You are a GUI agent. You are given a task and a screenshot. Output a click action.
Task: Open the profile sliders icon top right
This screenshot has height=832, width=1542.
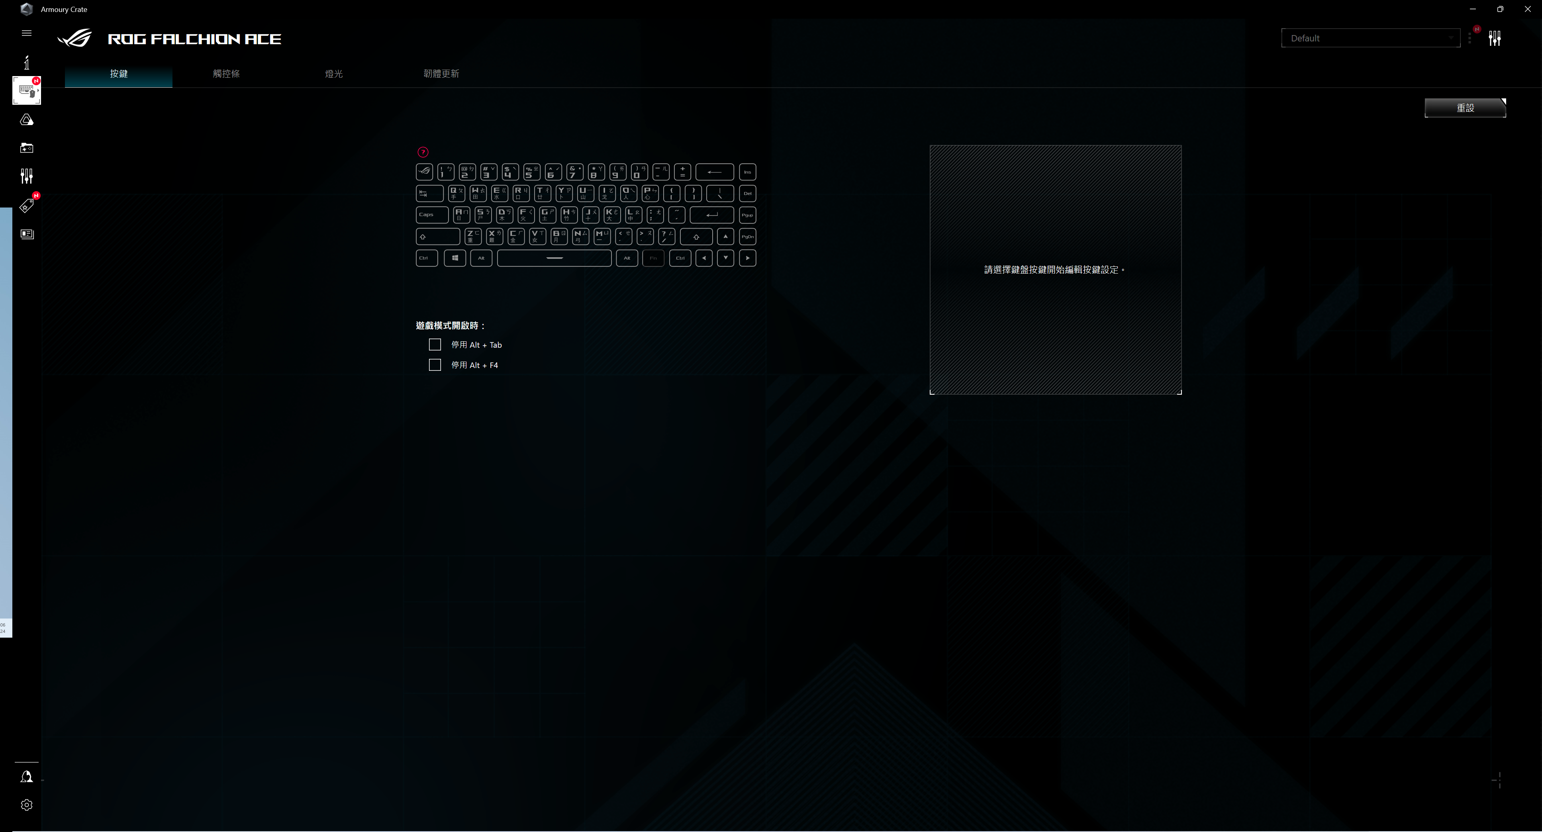pos(1495,38)
